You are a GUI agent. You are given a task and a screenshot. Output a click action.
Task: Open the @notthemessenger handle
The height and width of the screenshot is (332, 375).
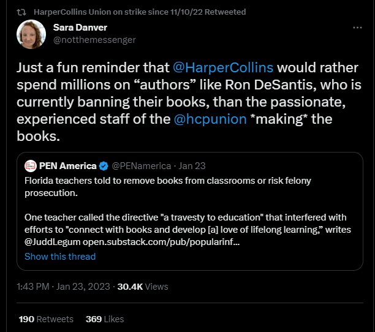(94, 40)
